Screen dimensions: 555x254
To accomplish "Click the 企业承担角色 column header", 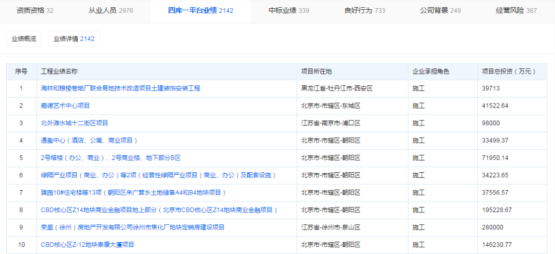I will 443,71.
